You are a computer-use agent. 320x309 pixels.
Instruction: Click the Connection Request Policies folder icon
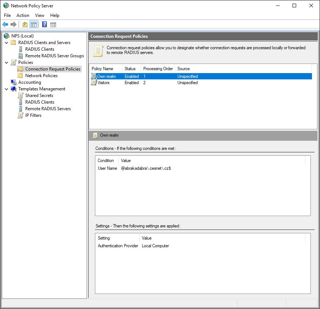point(21,69)
